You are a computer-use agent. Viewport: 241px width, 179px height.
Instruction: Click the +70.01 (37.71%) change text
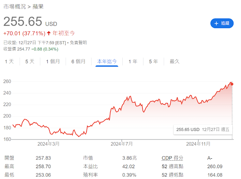[24, 33]
